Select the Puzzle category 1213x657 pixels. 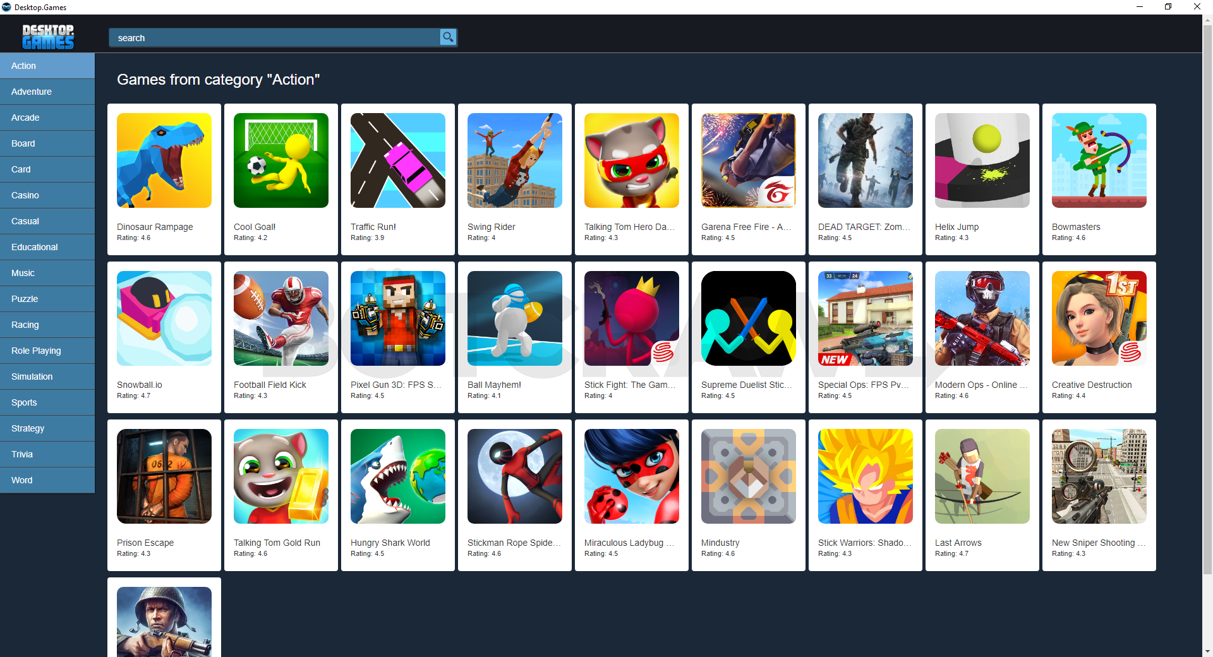tap(47, 299)
